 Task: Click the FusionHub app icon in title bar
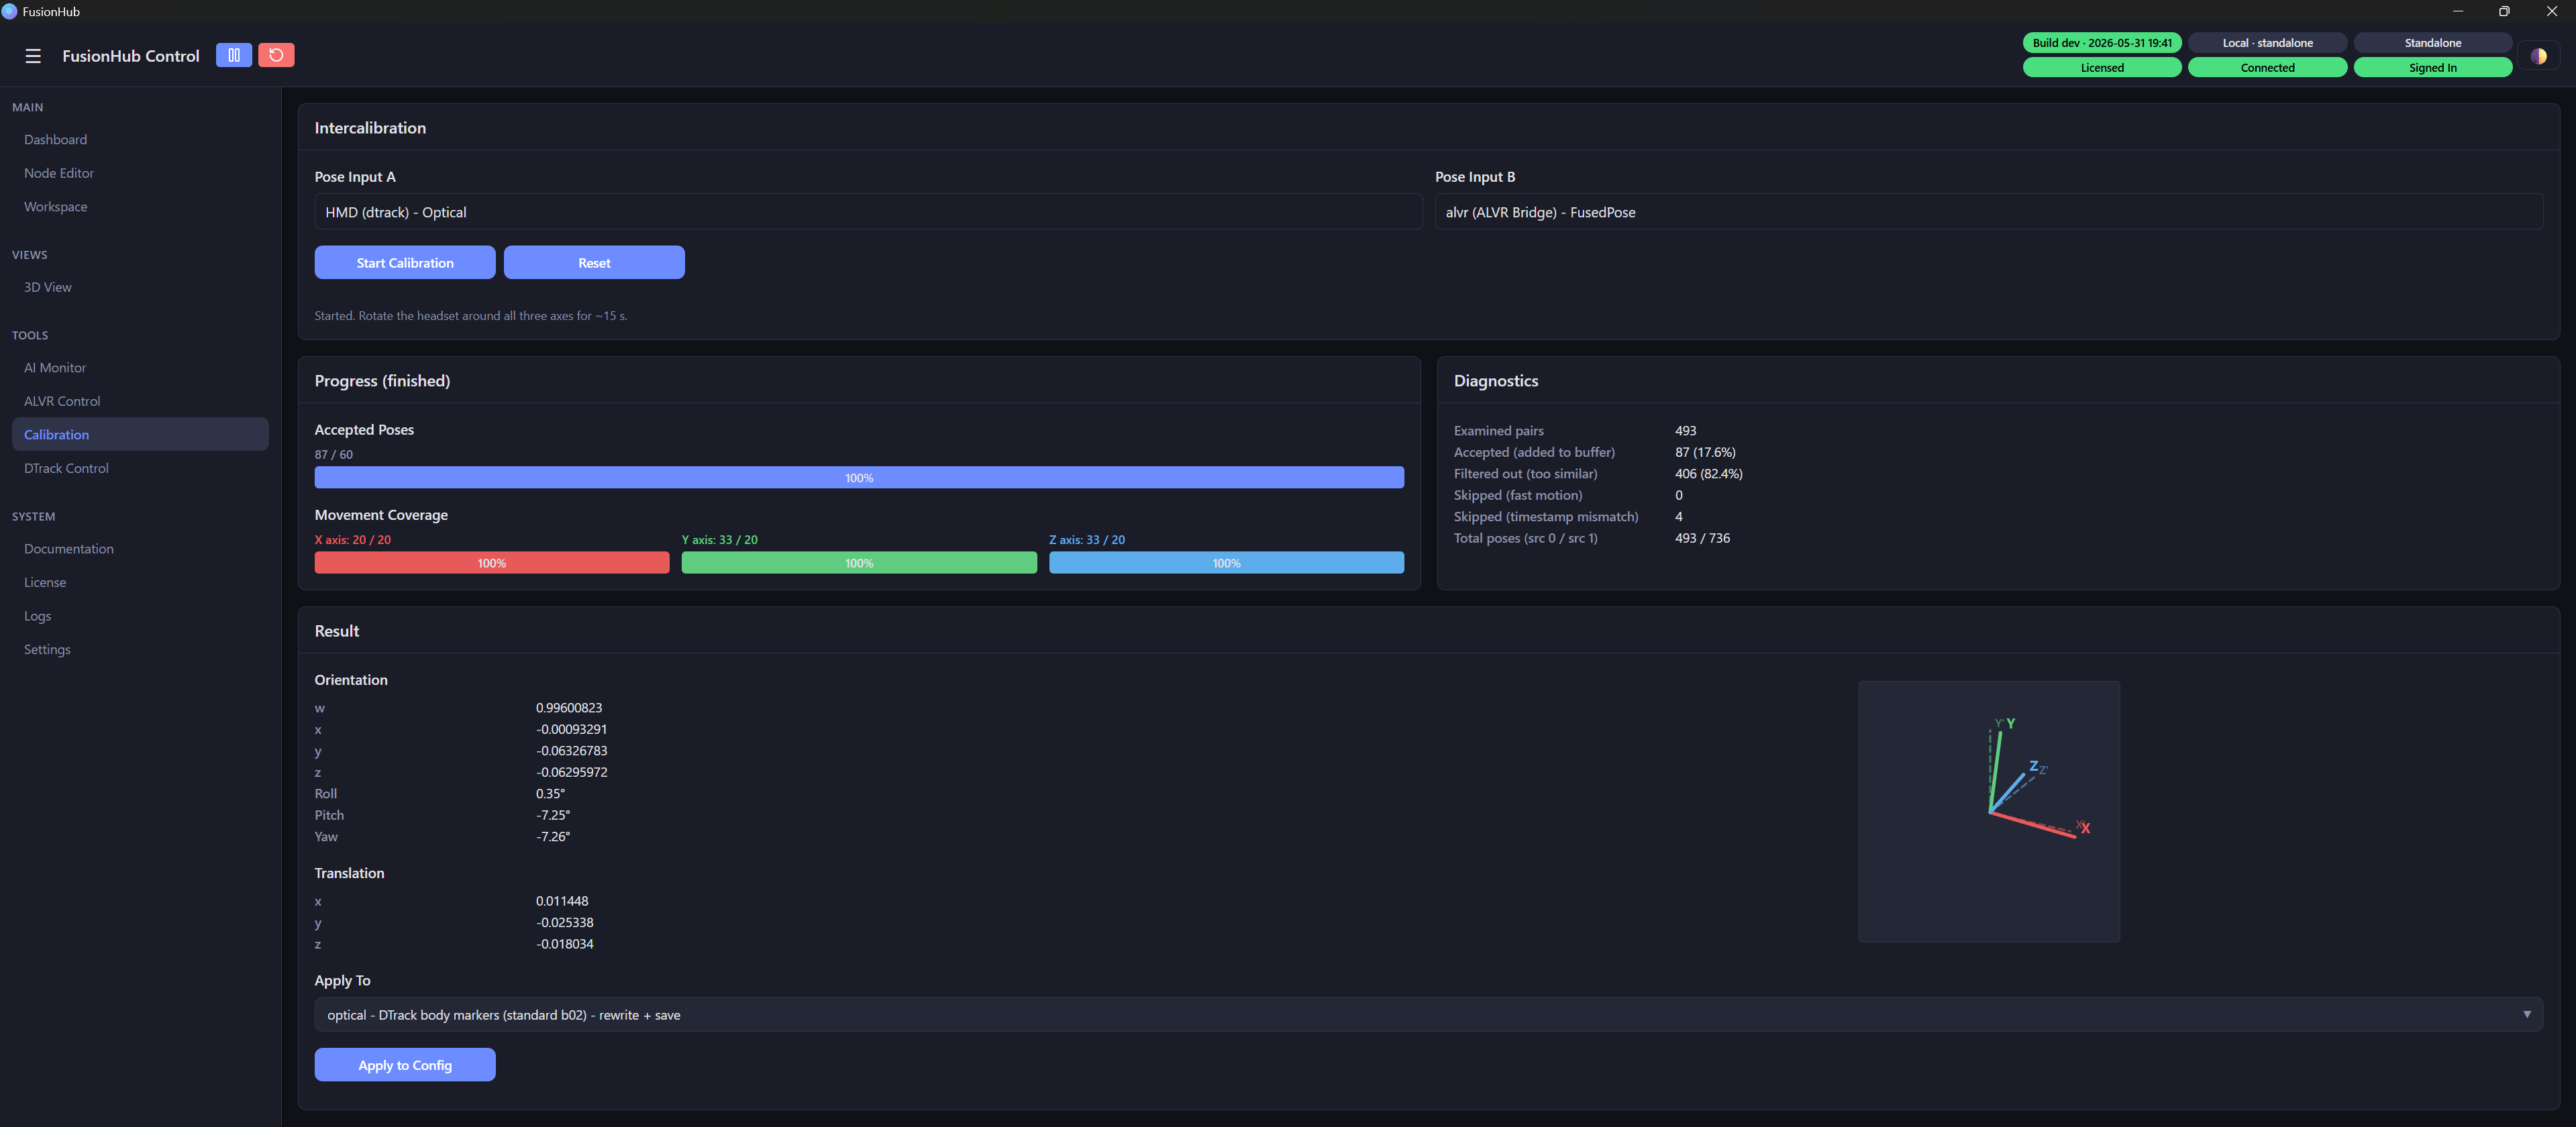coord(9,11)
